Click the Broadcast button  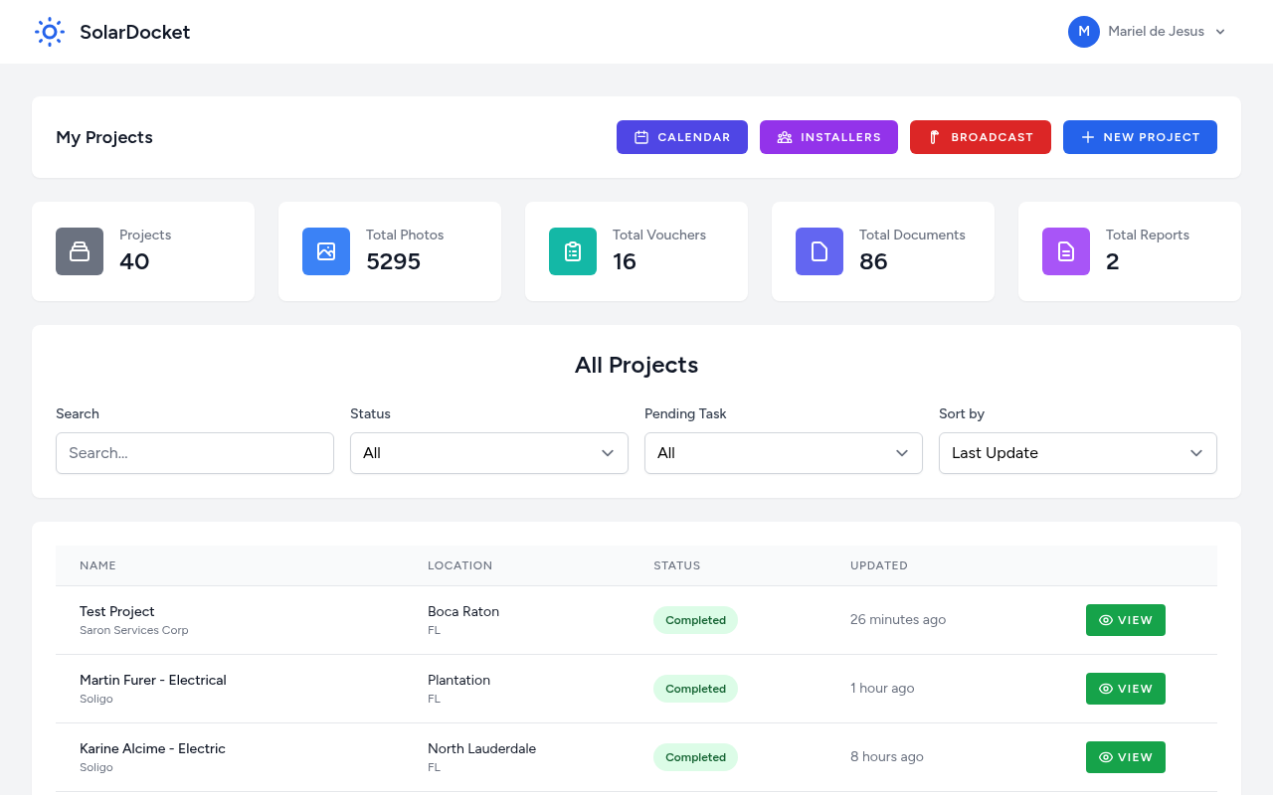click(980, 137)
